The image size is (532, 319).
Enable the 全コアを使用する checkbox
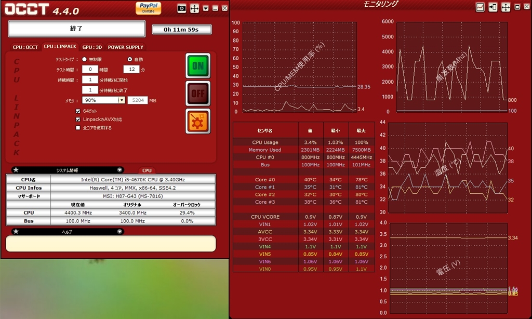point(78,128)
